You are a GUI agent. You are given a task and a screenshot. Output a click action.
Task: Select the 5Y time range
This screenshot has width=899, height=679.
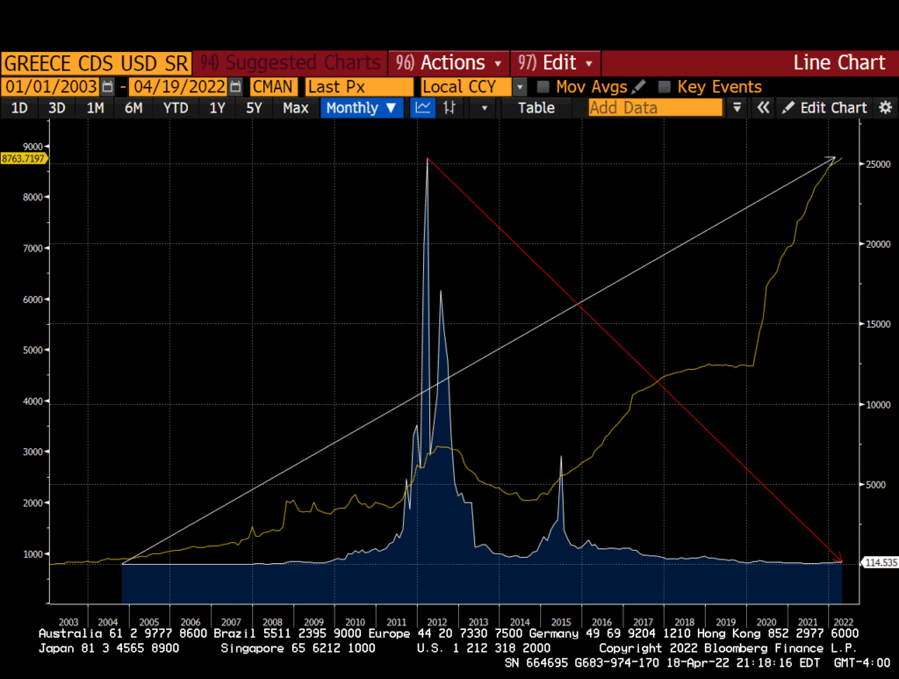pyautogui.click(x=254, y=108)
